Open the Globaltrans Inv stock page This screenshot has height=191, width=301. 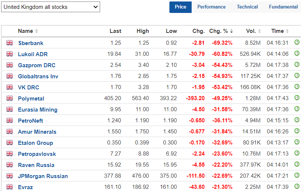pyautogui.click(x=38, y=76)
